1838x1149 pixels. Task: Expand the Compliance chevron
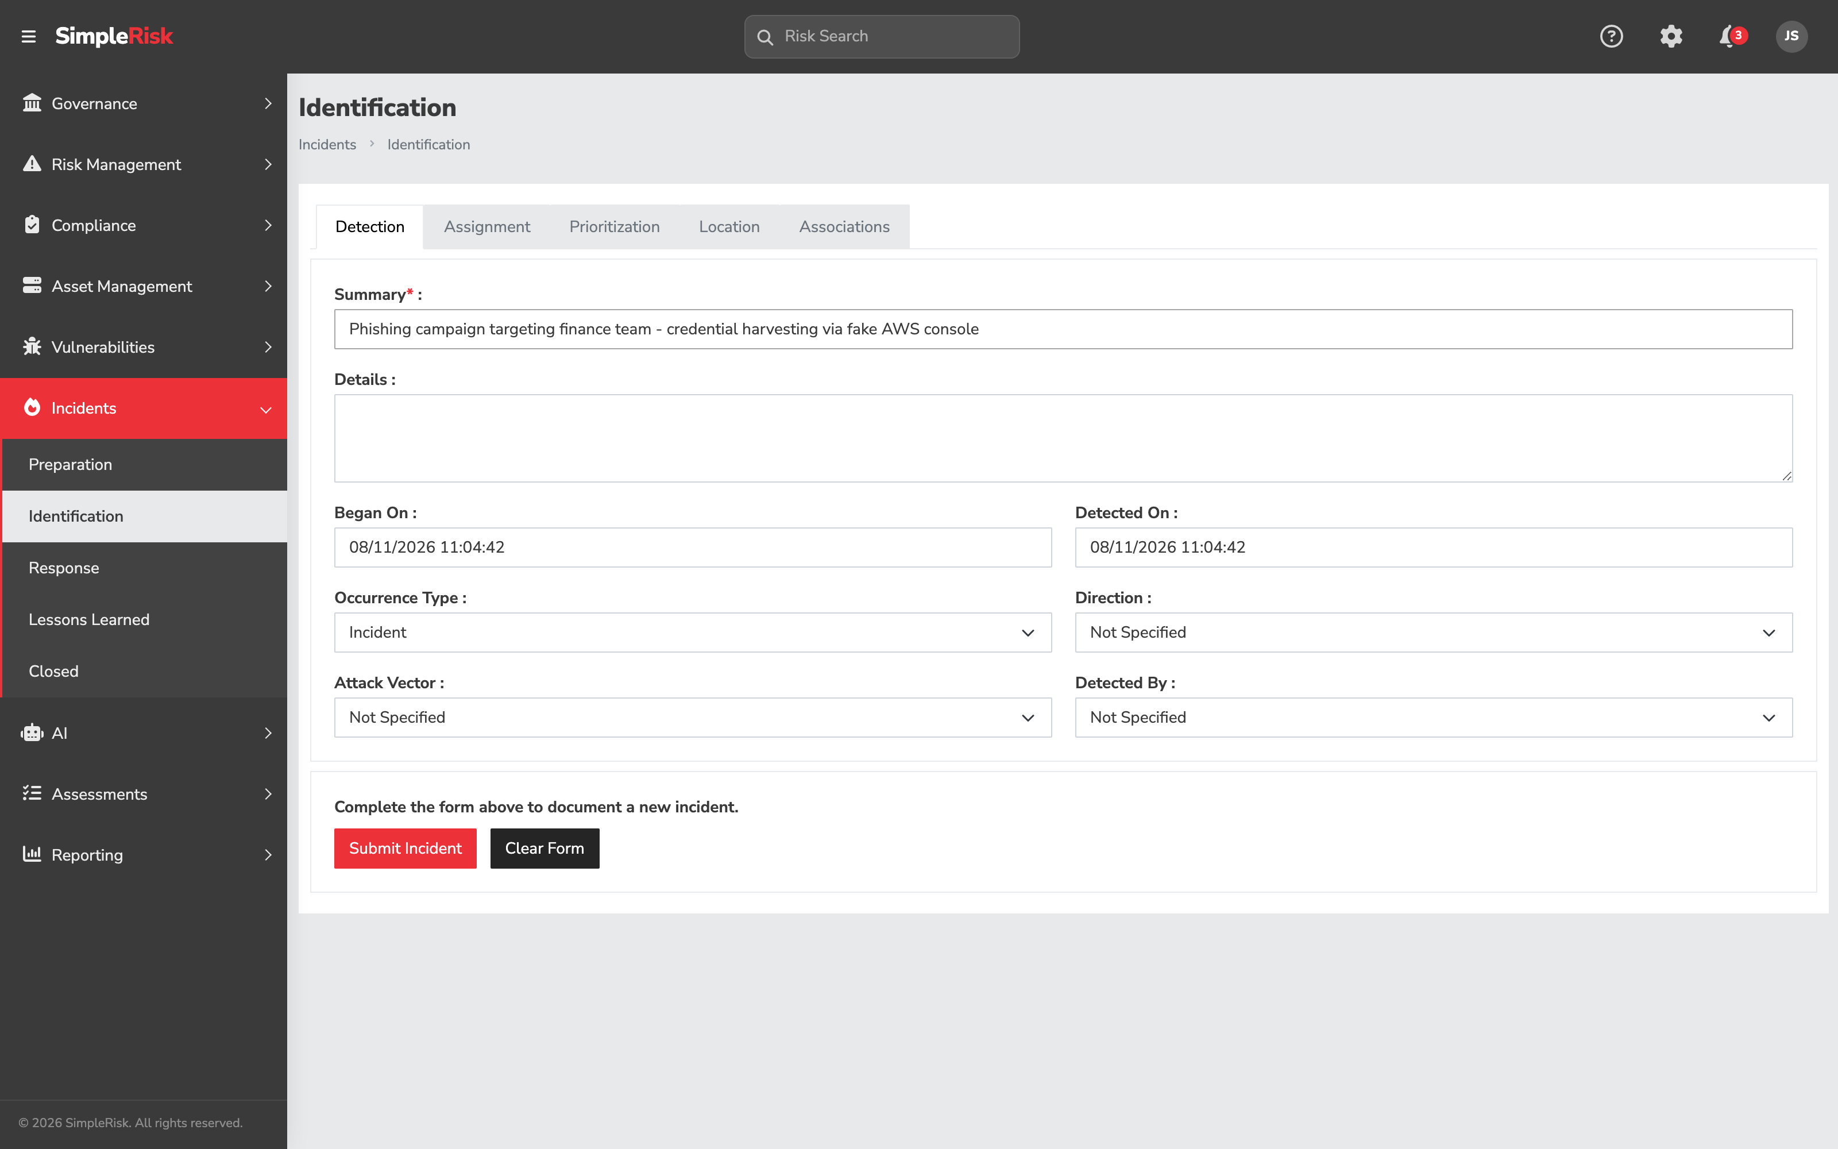tap(267, 225)
